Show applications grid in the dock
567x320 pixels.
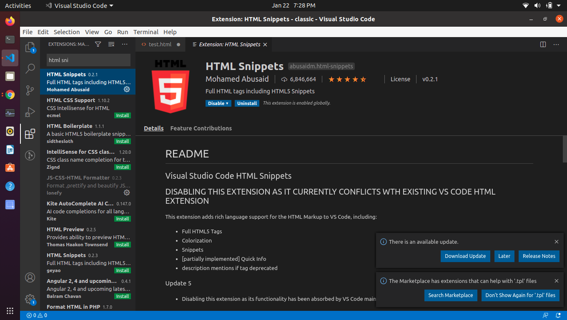click(10, 310)
